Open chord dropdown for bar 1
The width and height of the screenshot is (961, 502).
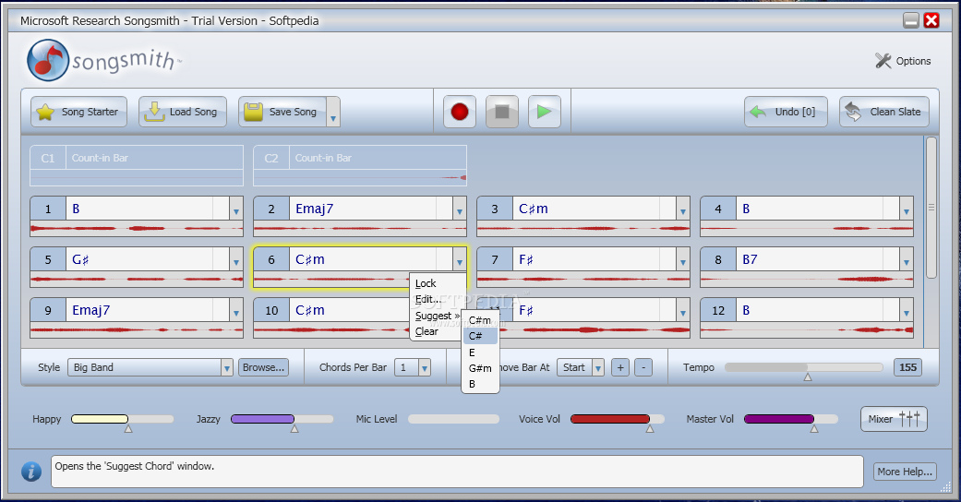[236, 209]
